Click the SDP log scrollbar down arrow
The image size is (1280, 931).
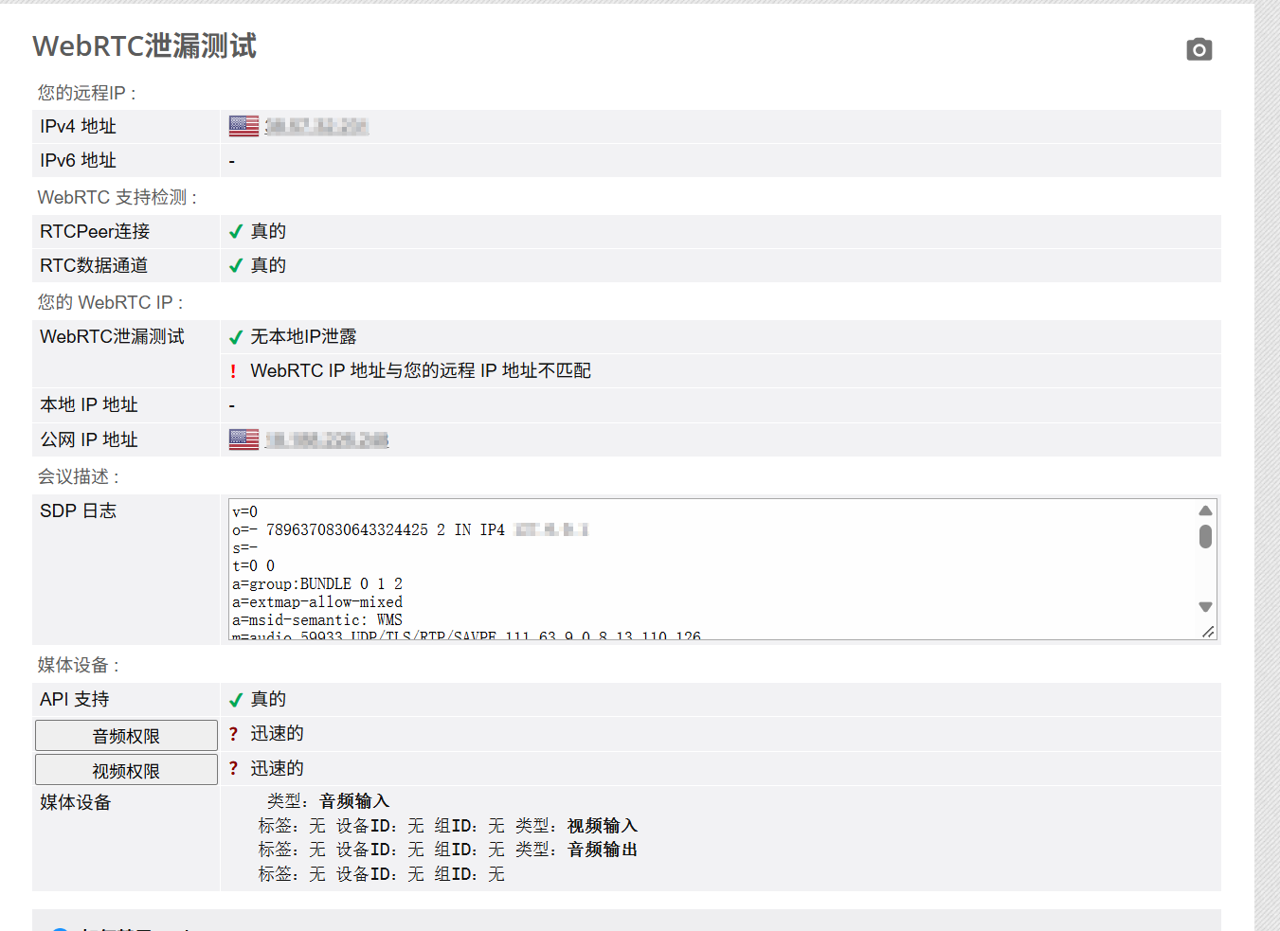pyautogui.click(x=1205, y=607)
